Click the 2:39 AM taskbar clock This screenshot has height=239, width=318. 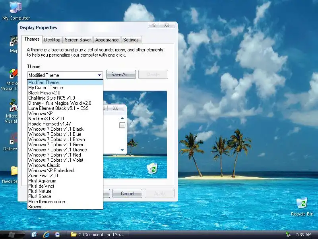click(303, 235)
